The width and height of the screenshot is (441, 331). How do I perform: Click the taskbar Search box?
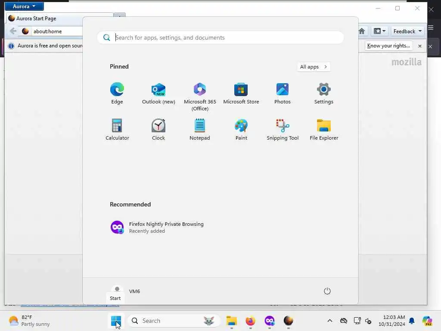(173, 321)
